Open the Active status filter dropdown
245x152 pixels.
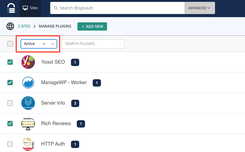pyautogui.click(x=53, y=44)
